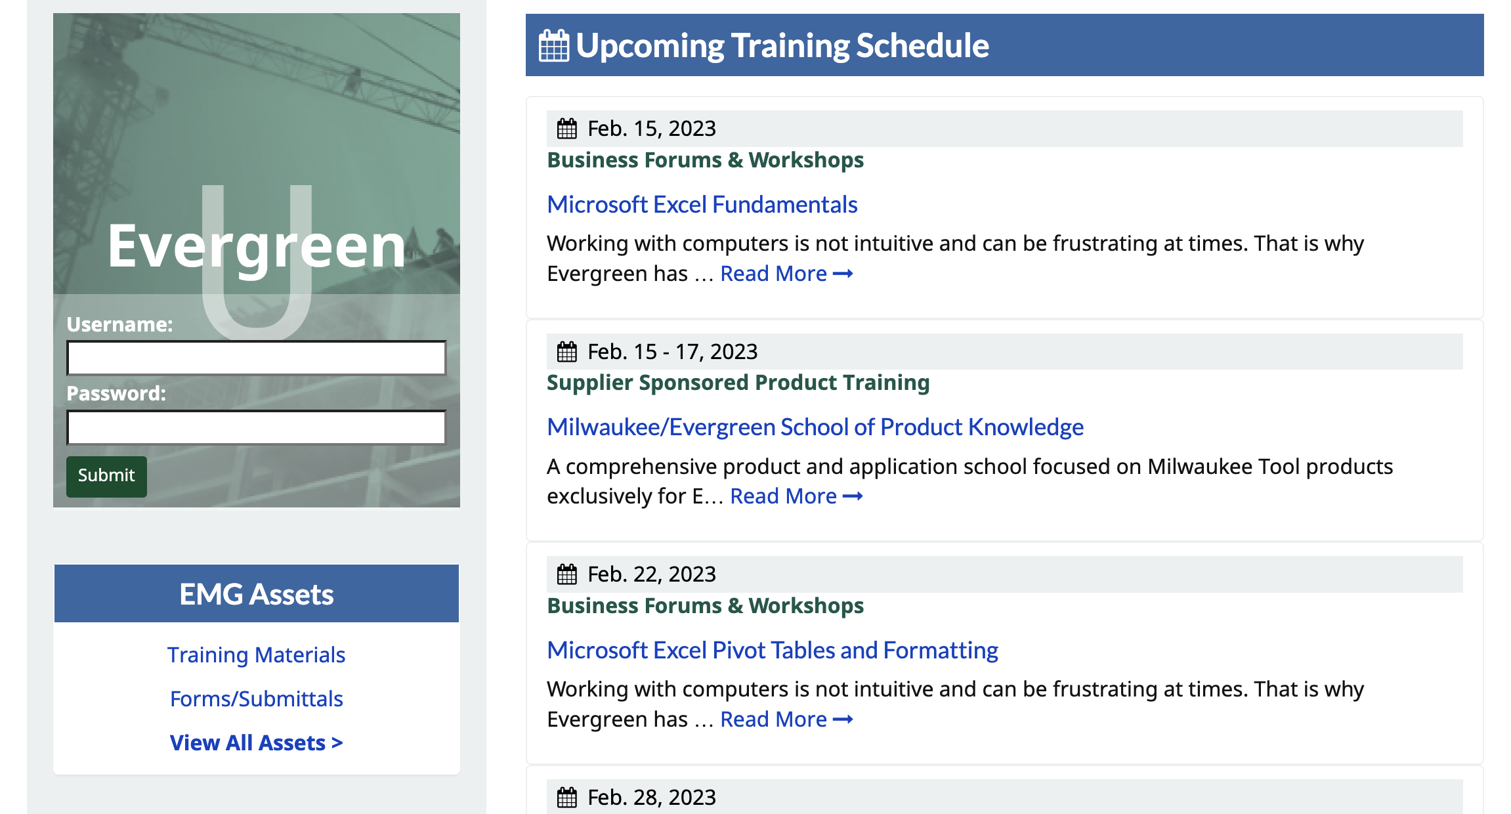Focus the Password input field

coord(256,427)
